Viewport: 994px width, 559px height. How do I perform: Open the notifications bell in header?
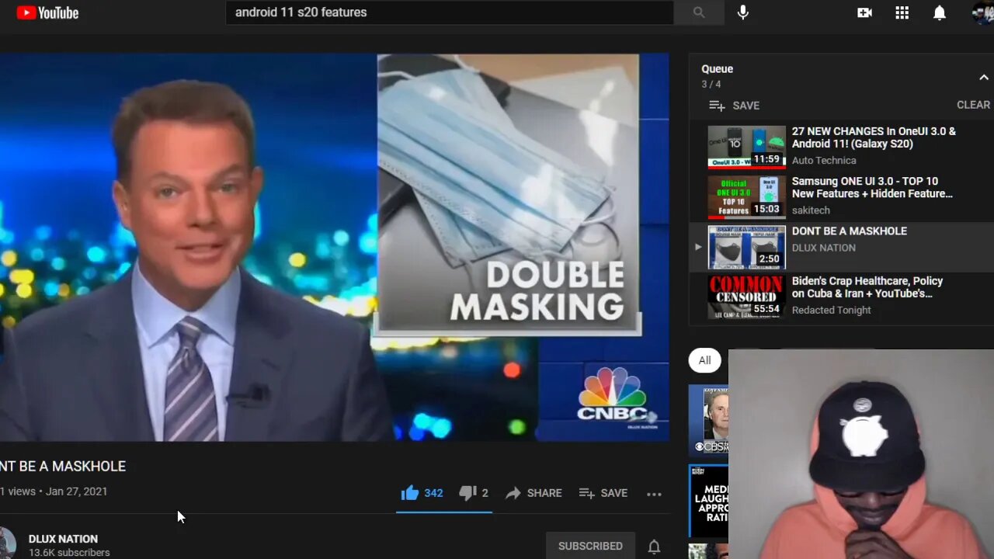pyautogui.click(x=940, y=12)
